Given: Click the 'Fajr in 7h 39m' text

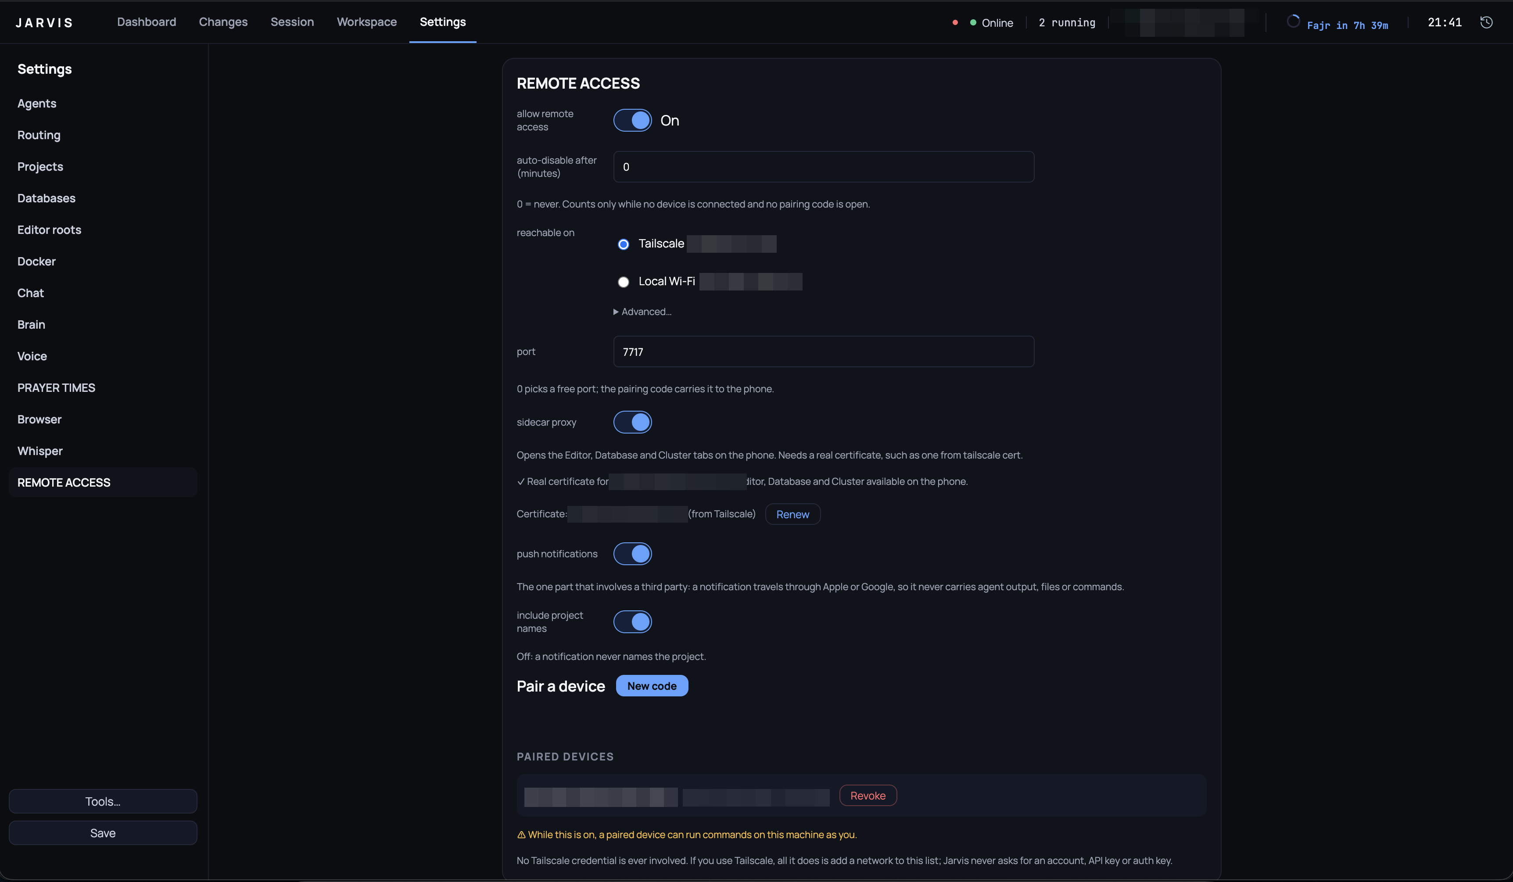Looking at the screenshot, I should pos(1347,25).
